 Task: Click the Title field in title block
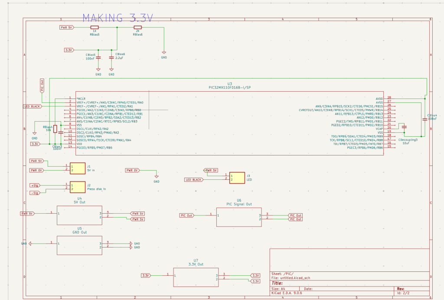[350, 283]
